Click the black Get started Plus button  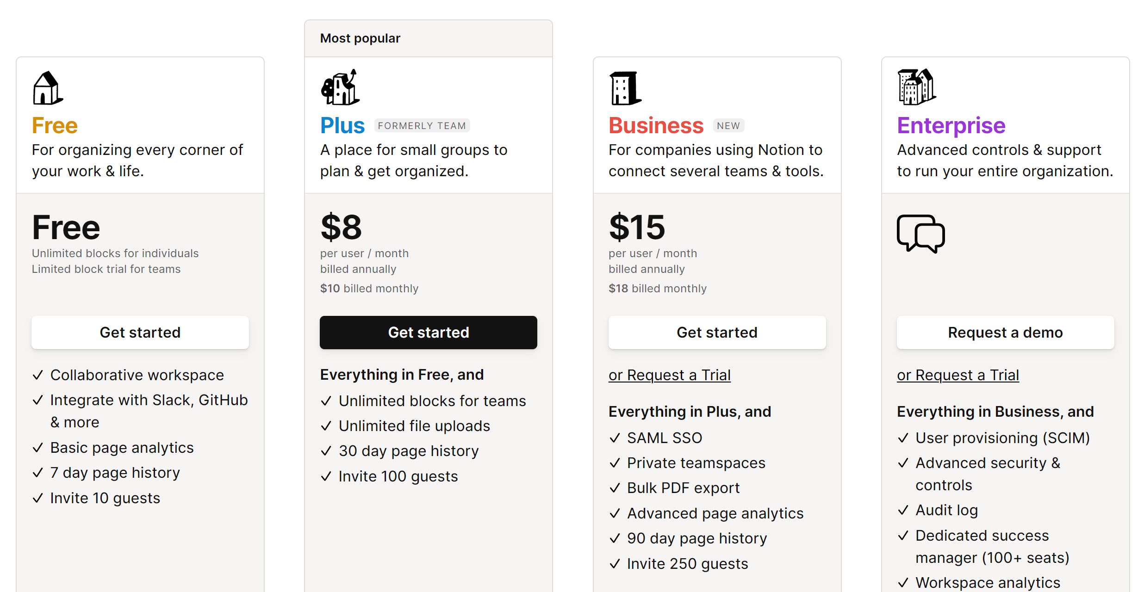(x=429, y=333)
